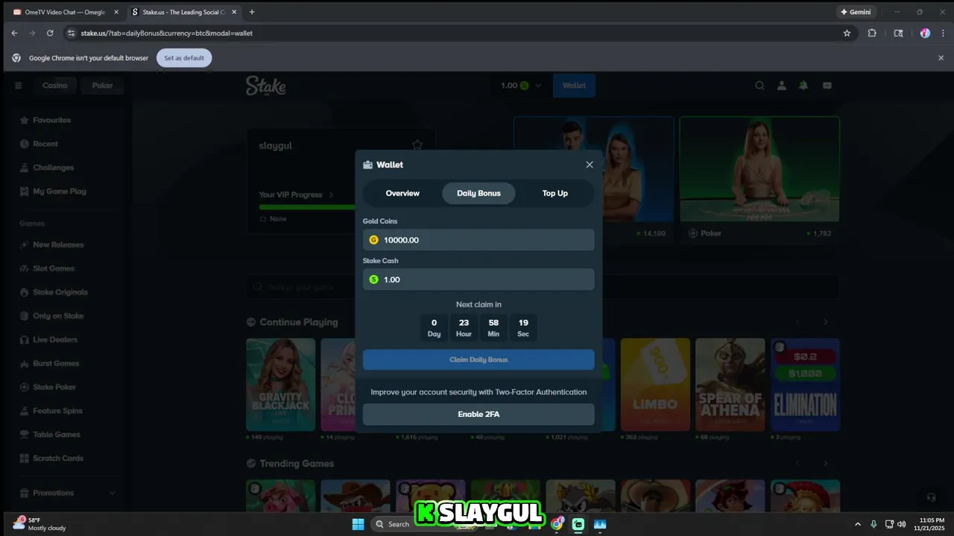This screenshot has height=536, width=954.
Task: Go back in the browser
Action: tap(14, 33)
